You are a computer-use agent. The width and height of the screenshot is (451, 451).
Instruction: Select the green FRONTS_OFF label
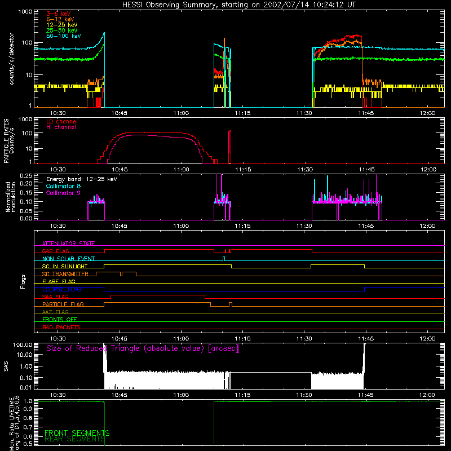[60, 319]
